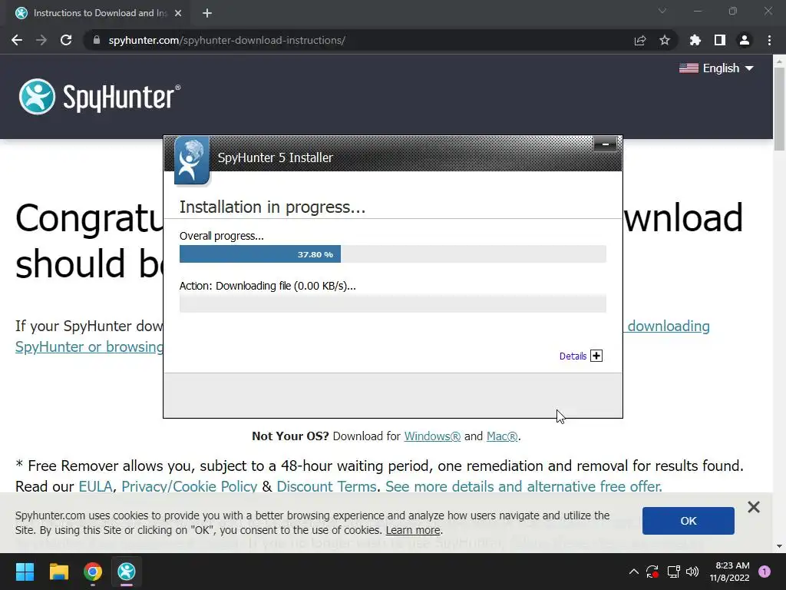Follow the Mac® download link

[502, 436]
